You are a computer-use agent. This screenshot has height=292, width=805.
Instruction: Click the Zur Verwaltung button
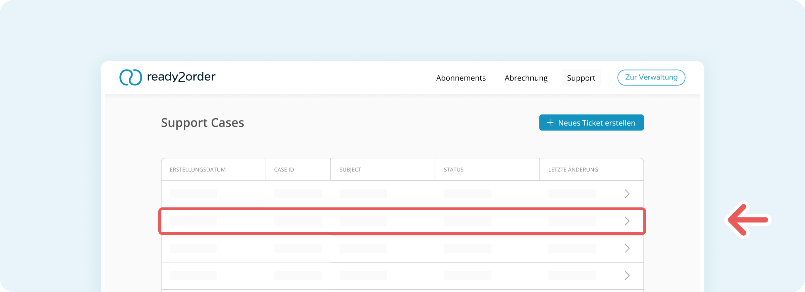point(651,78)
